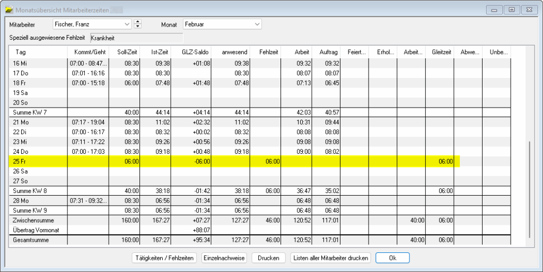Click the Fehlzeit column header
Viewport: 543px width, 272px height.
click(269, 52)
